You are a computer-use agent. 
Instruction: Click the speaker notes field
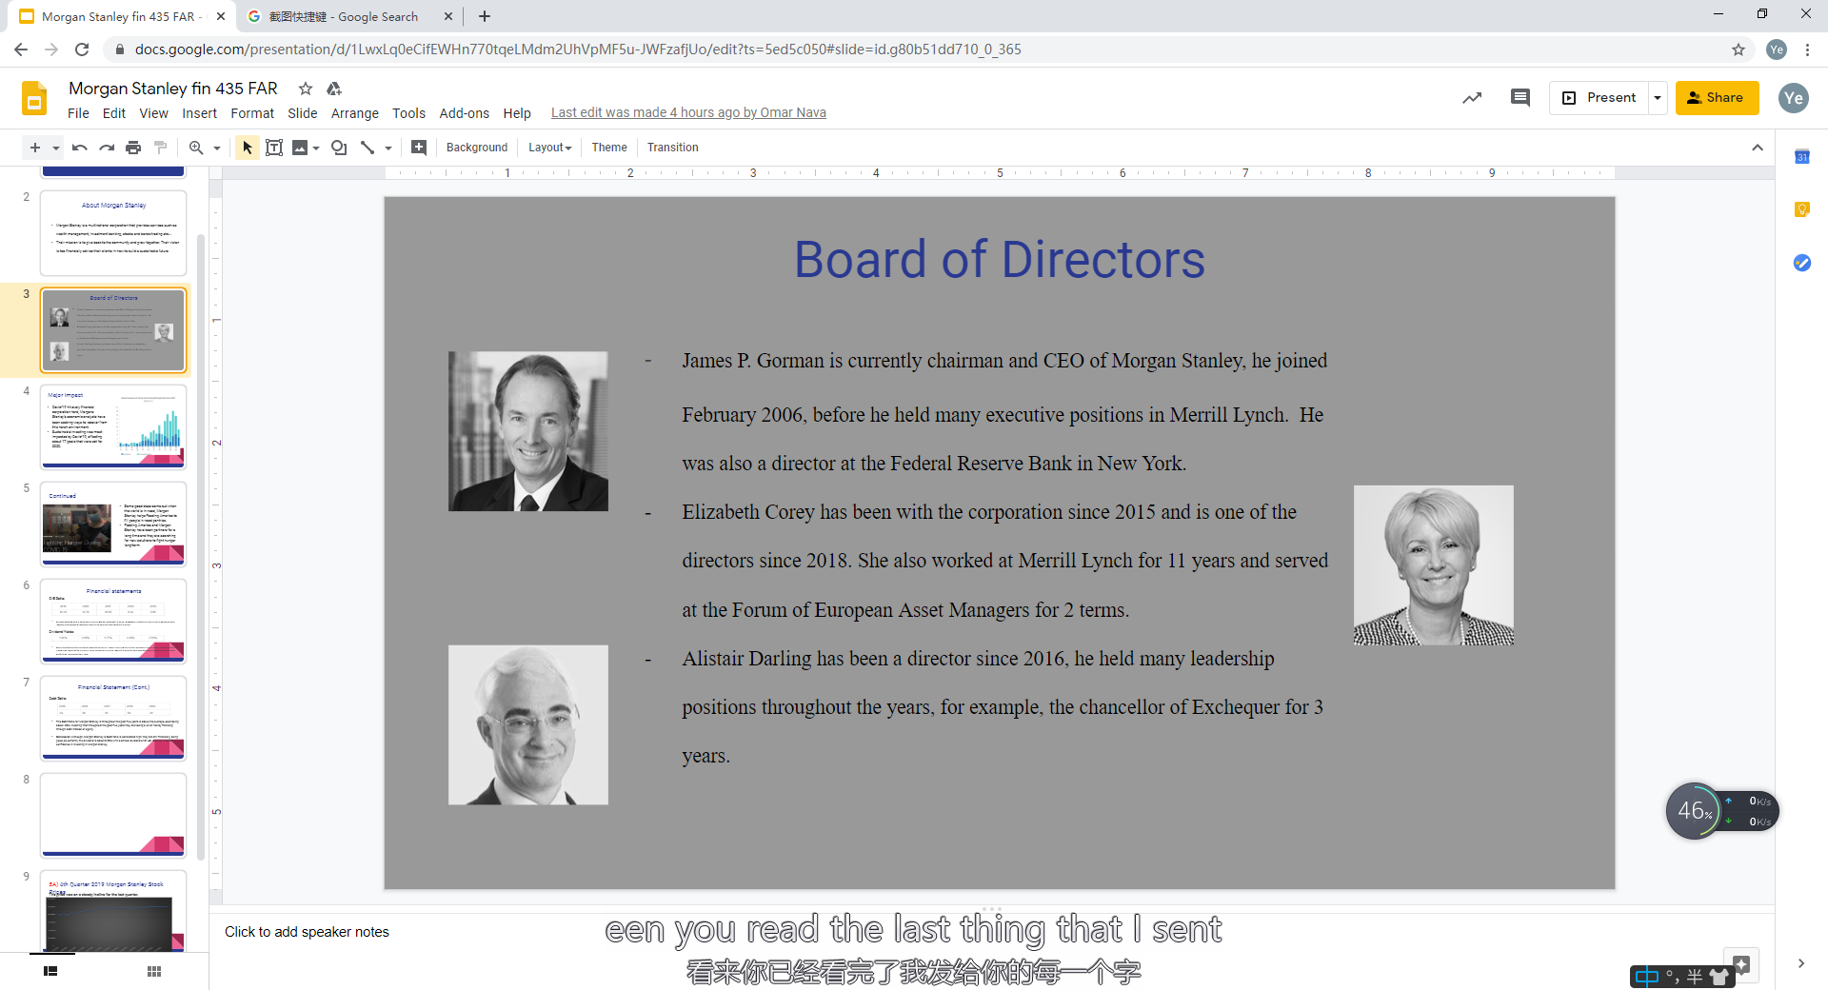click(x=990, y=932)
